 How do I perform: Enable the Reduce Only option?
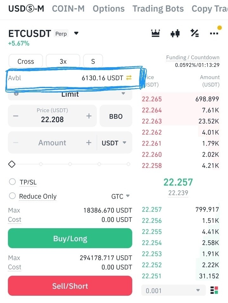point(12,196)
